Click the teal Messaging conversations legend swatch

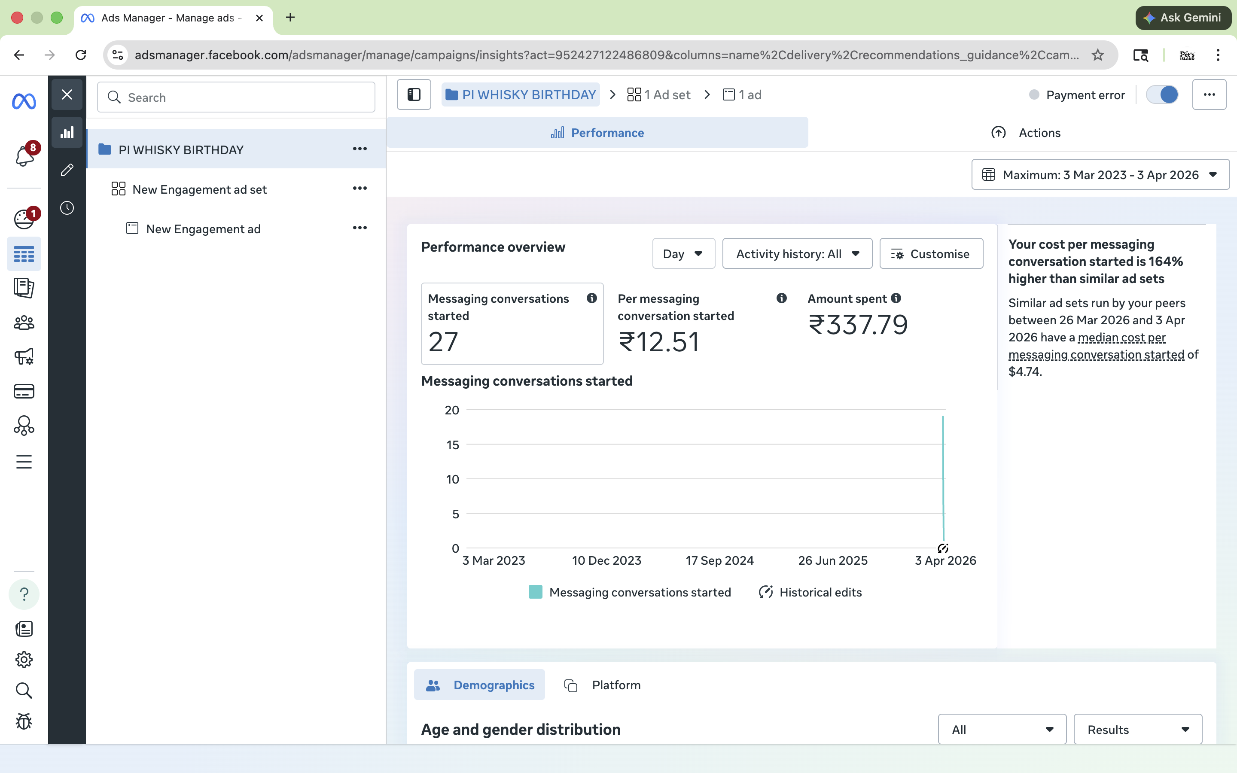pos(535,592)
